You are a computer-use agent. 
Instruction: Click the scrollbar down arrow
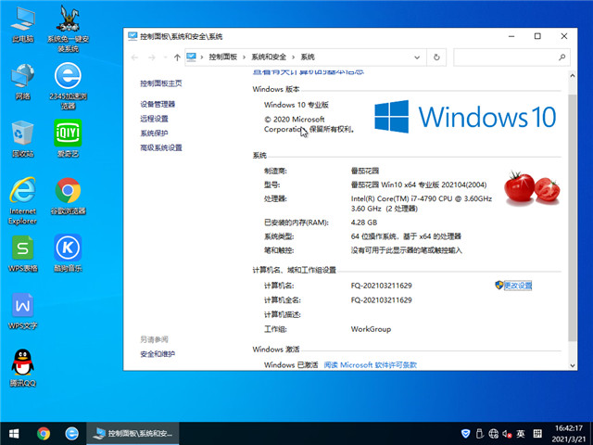click(x=573, y=365)
